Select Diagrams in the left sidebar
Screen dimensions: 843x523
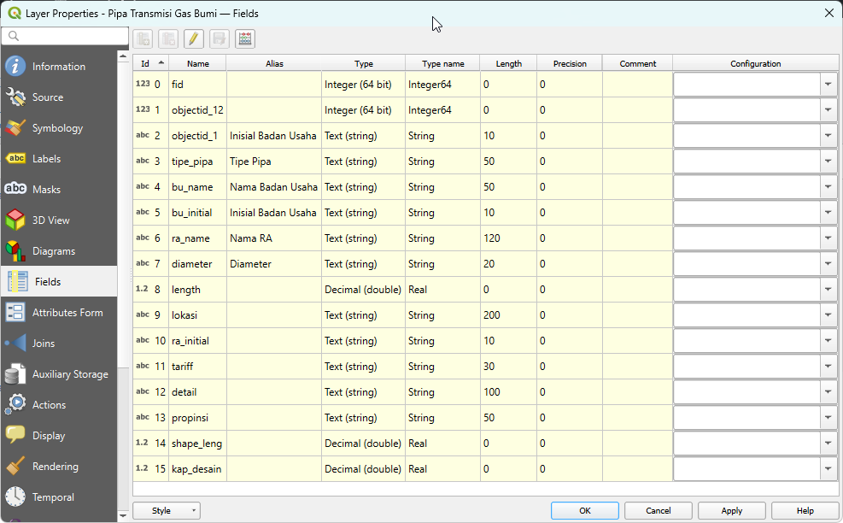click(53, 251)
